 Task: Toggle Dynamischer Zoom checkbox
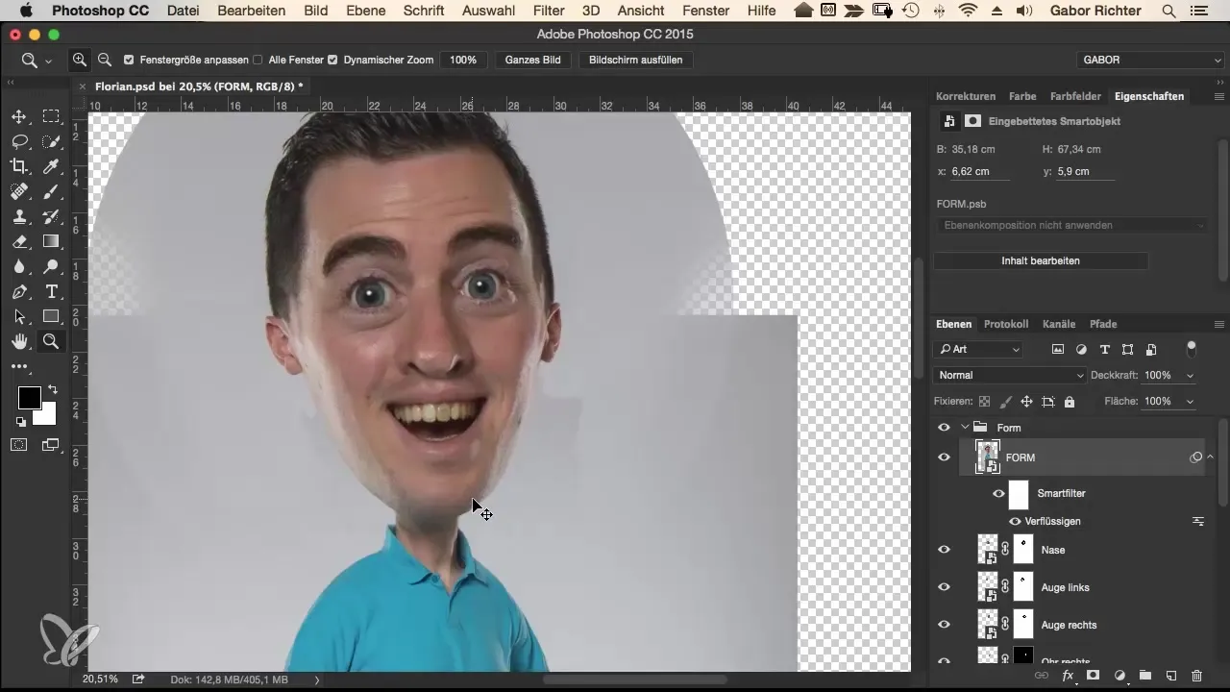pyautogui.click(x=332, y=60)
